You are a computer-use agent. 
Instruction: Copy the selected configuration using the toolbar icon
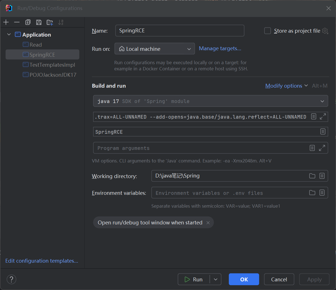click(28, 22)
